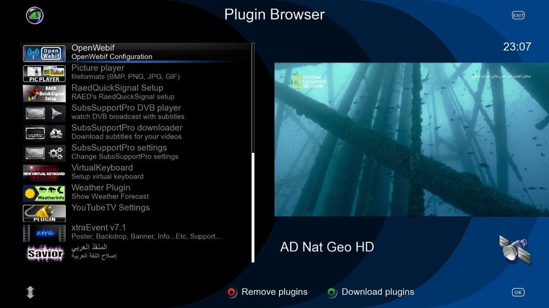Click the SubsSupportPro downloader icon
This screenshot has height=308, width=549.
click(44, 133)
